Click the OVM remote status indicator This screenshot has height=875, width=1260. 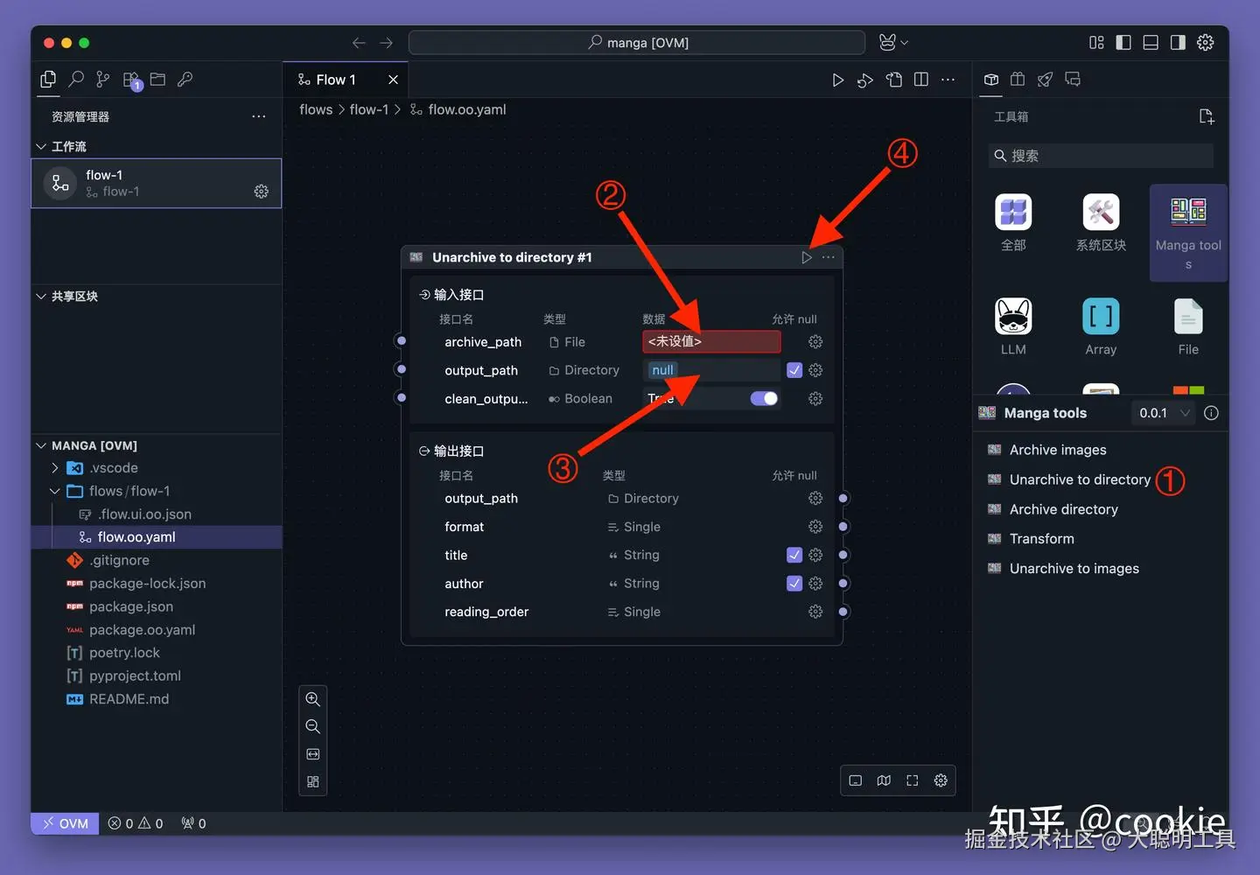pos(65,823)
